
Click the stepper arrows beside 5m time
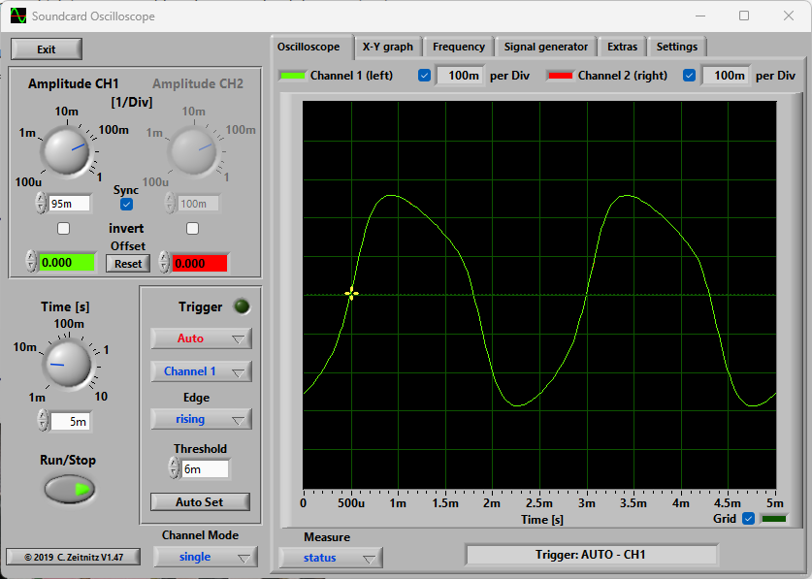[x=42, y=421]
